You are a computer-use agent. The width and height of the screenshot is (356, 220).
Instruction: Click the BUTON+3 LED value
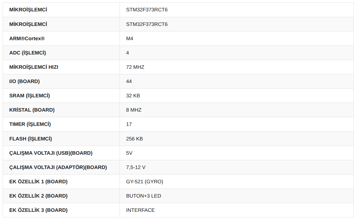click(144, 196)
